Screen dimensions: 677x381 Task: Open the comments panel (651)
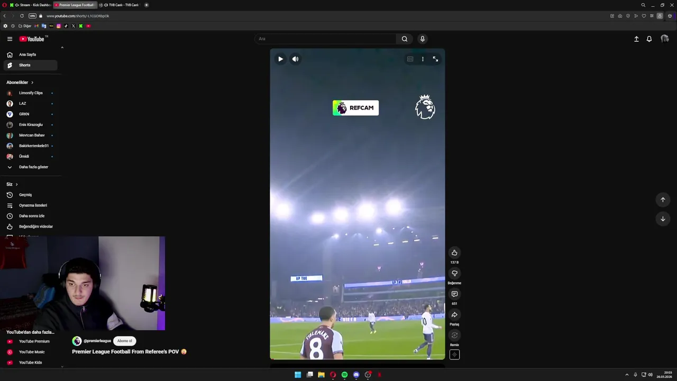(454, 294)
